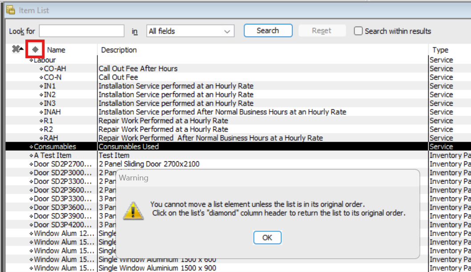Click the diamond beside Labour item
Screen dimensions: 471x272
tap(31, 60)
